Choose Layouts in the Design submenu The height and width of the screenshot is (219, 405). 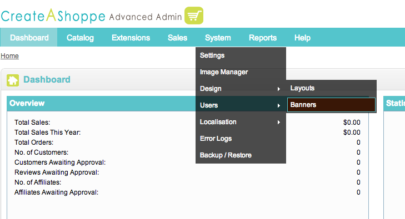[331, 88]
